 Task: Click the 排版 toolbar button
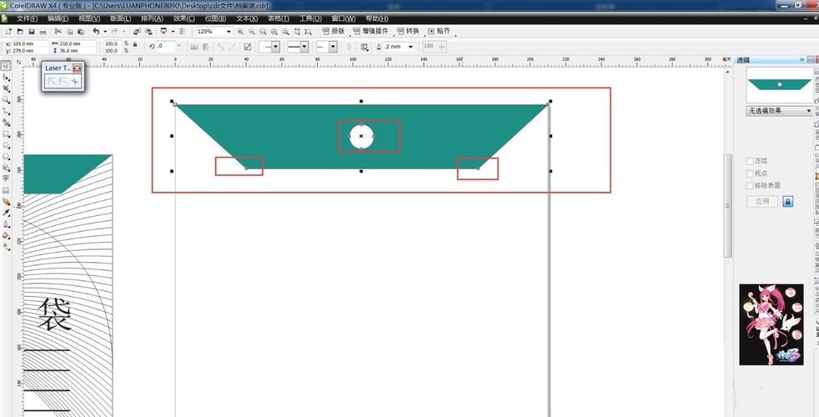click(334, 32)
